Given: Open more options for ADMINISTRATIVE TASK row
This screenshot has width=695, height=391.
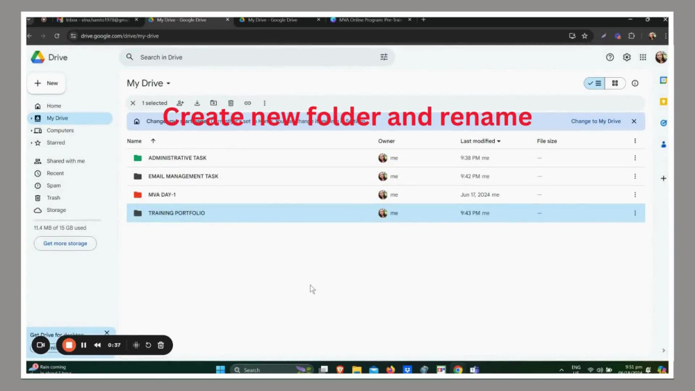Looking at the screenshot, I should click(635, 158).
